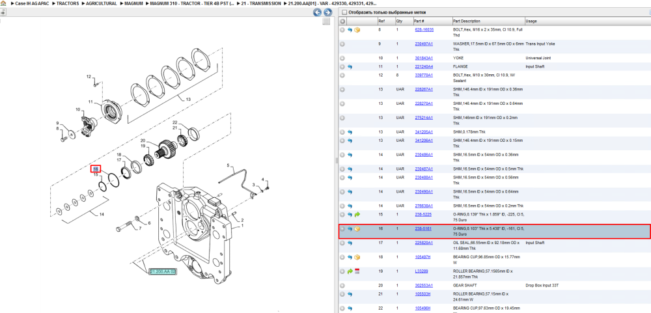
Task: Go to previous diagram with left arrow
Action: (317, 12)
